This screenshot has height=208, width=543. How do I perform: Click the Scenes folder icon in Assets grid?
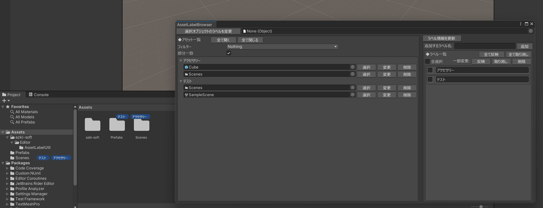141,125
